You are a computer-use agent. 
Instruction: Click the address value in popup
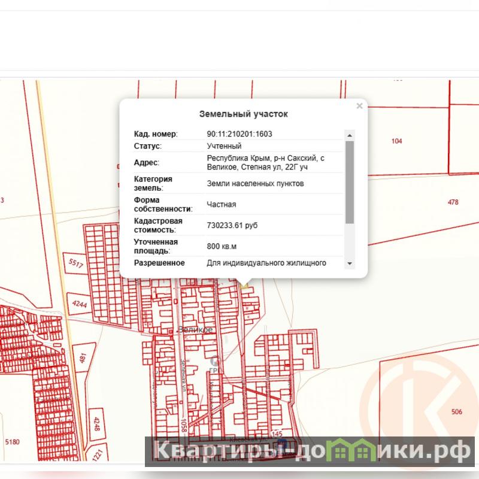pos(266,163)
